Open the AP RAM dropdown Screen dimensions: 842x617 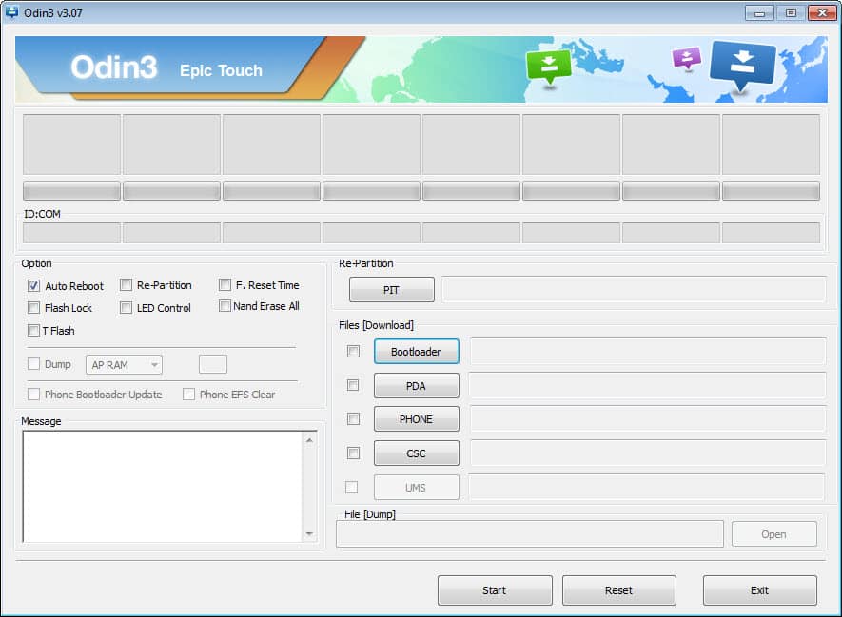152,364
